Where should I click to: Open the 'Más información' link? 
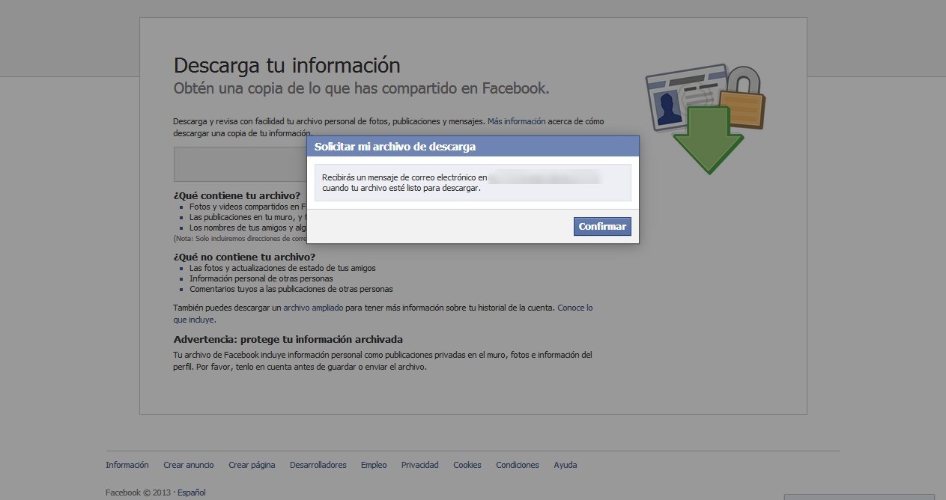click(517, 121)
